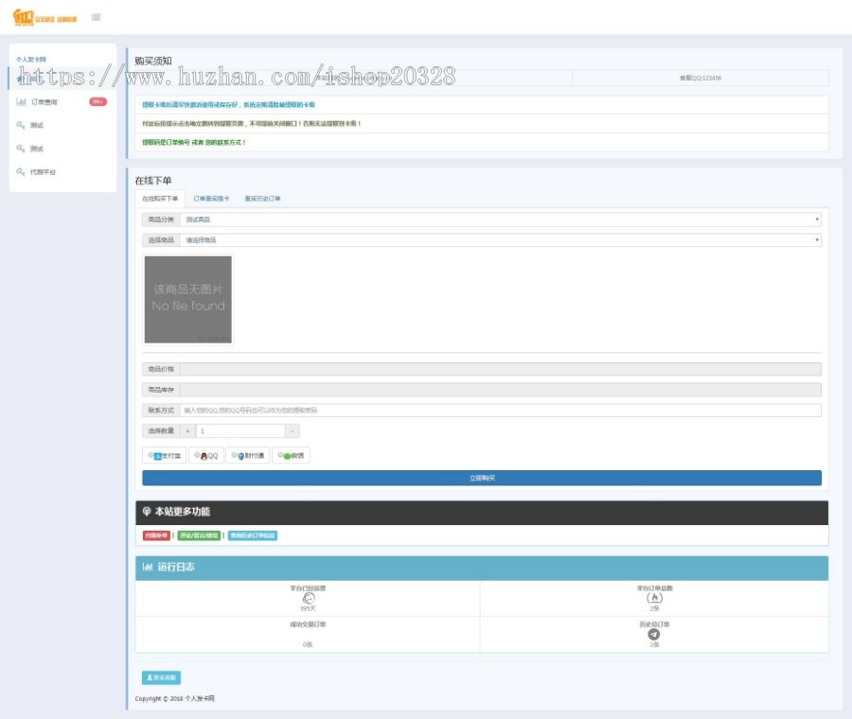Click the 联系客服 button near footer
This screenshot has height=719, width=852.
(160, 677)
